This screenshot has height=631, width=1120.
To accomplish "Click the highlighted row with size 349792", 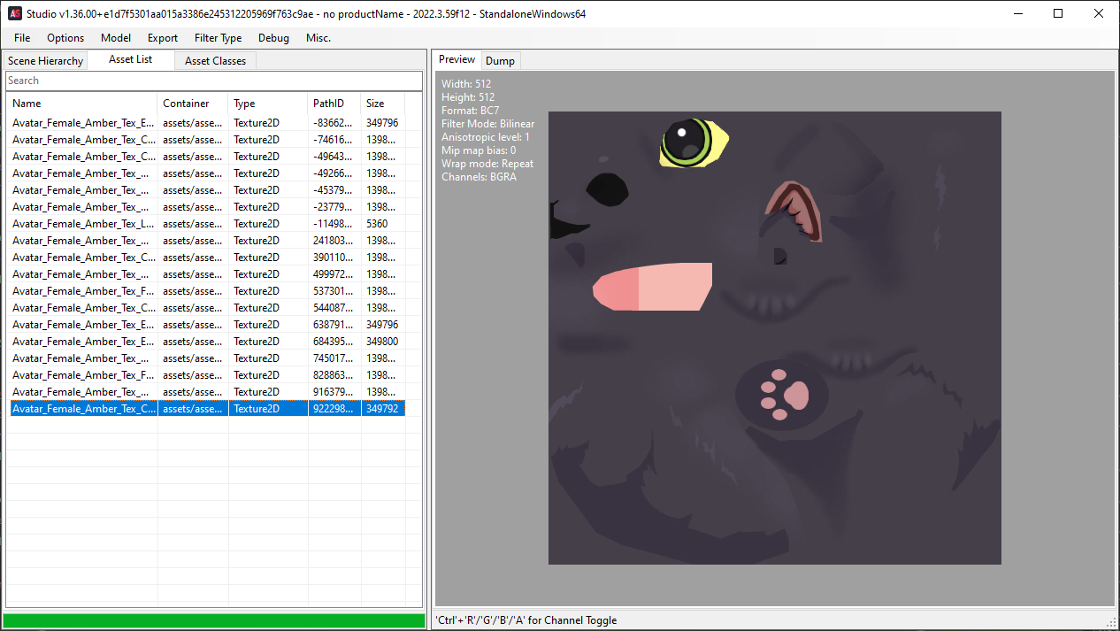I will click(x=207, y=409).
